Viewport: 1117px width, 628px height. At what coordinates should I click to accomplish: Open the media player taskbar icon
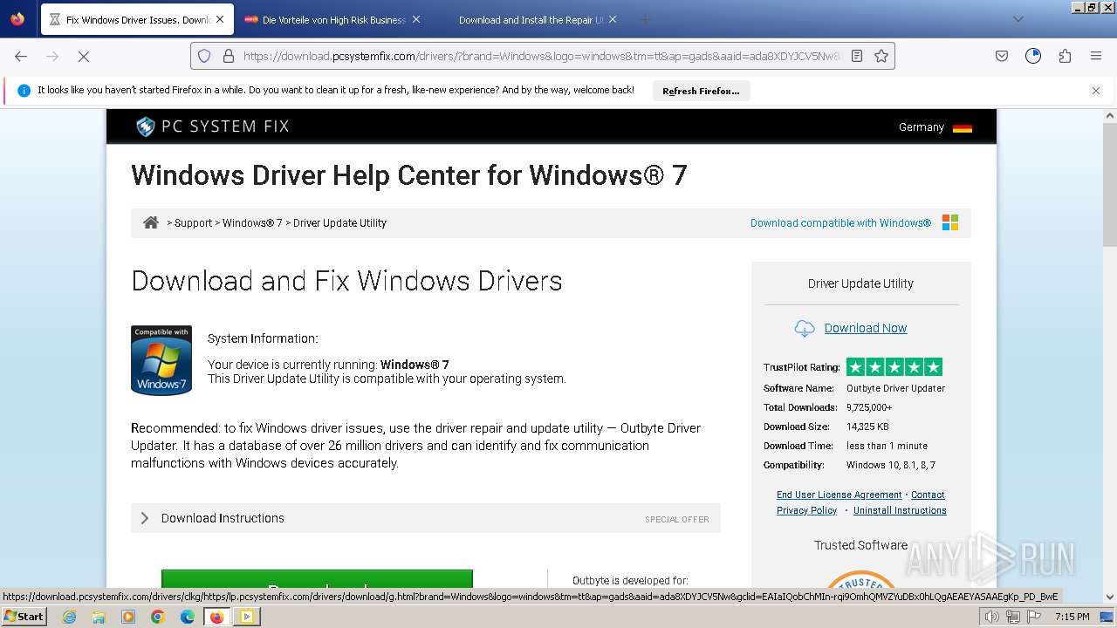tap(128, 617)
